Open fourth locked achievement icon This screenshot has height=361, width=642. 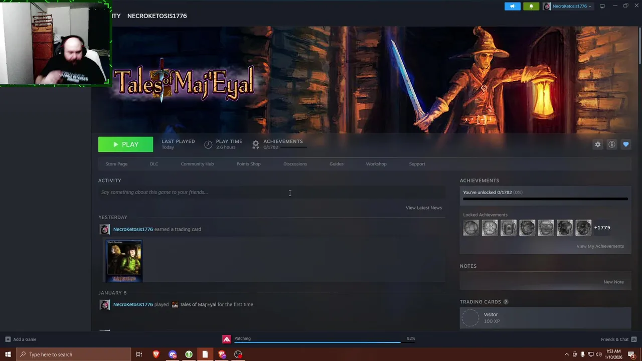527,228
